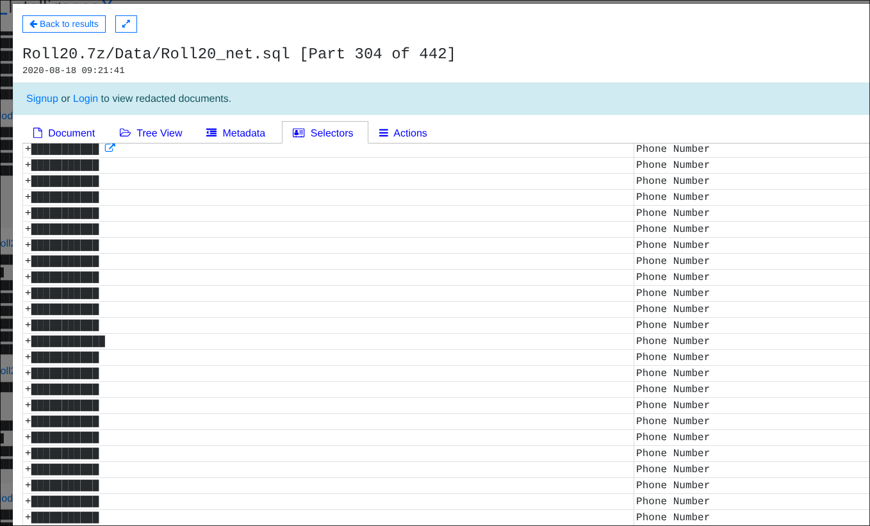Click the Actions hamburger lines icon
This screenshot has width=870, height=526.
click(384, 133)
